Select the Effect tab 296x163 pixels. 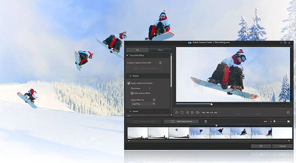pyautogui.click(x=160, y=50)
